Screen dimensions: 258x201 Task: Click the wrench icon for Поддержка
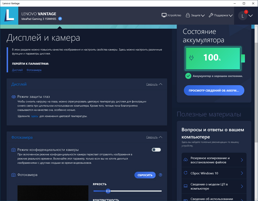pos(211,15)
